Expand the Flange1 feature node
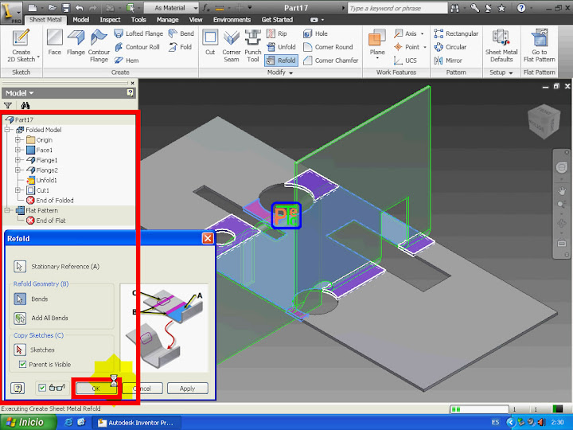 coord(18,160)
